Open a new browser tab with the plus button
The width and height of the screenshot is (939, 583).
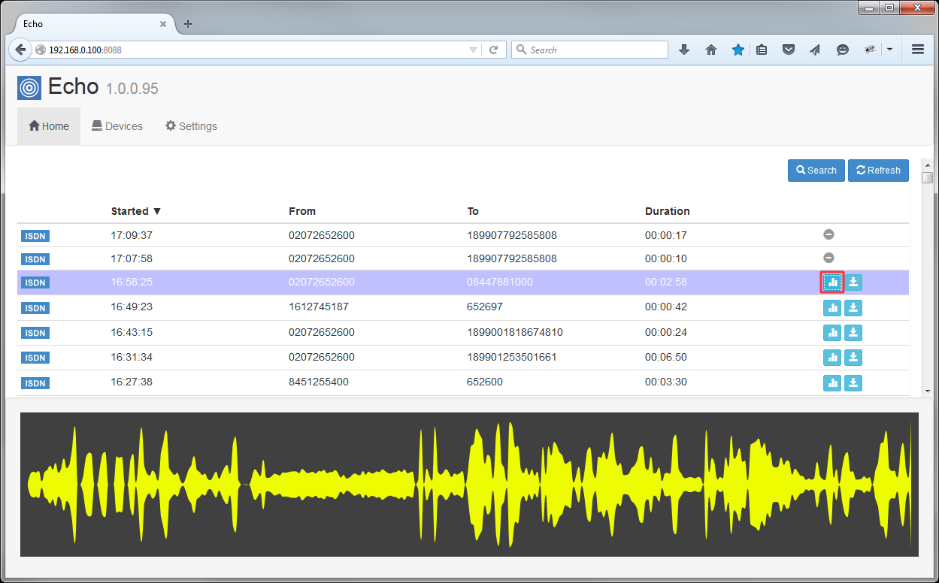[188, 24]
